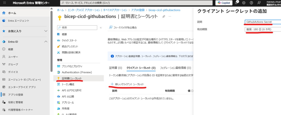Click the Copilot button
This screenshot has width=281, height=115.
pos(223,3)
